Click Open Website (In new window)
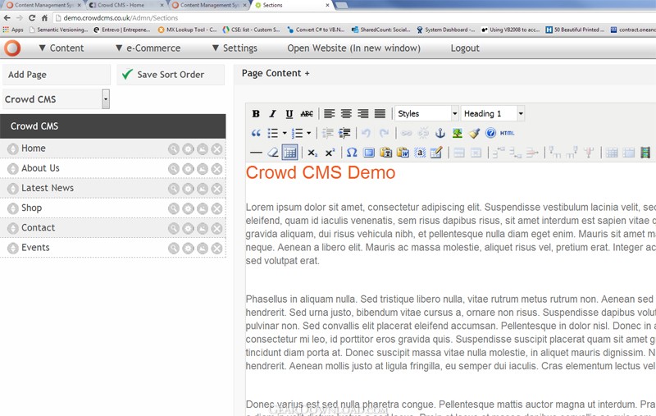This screenshot has height=416, width=656. tap(353, 48)
